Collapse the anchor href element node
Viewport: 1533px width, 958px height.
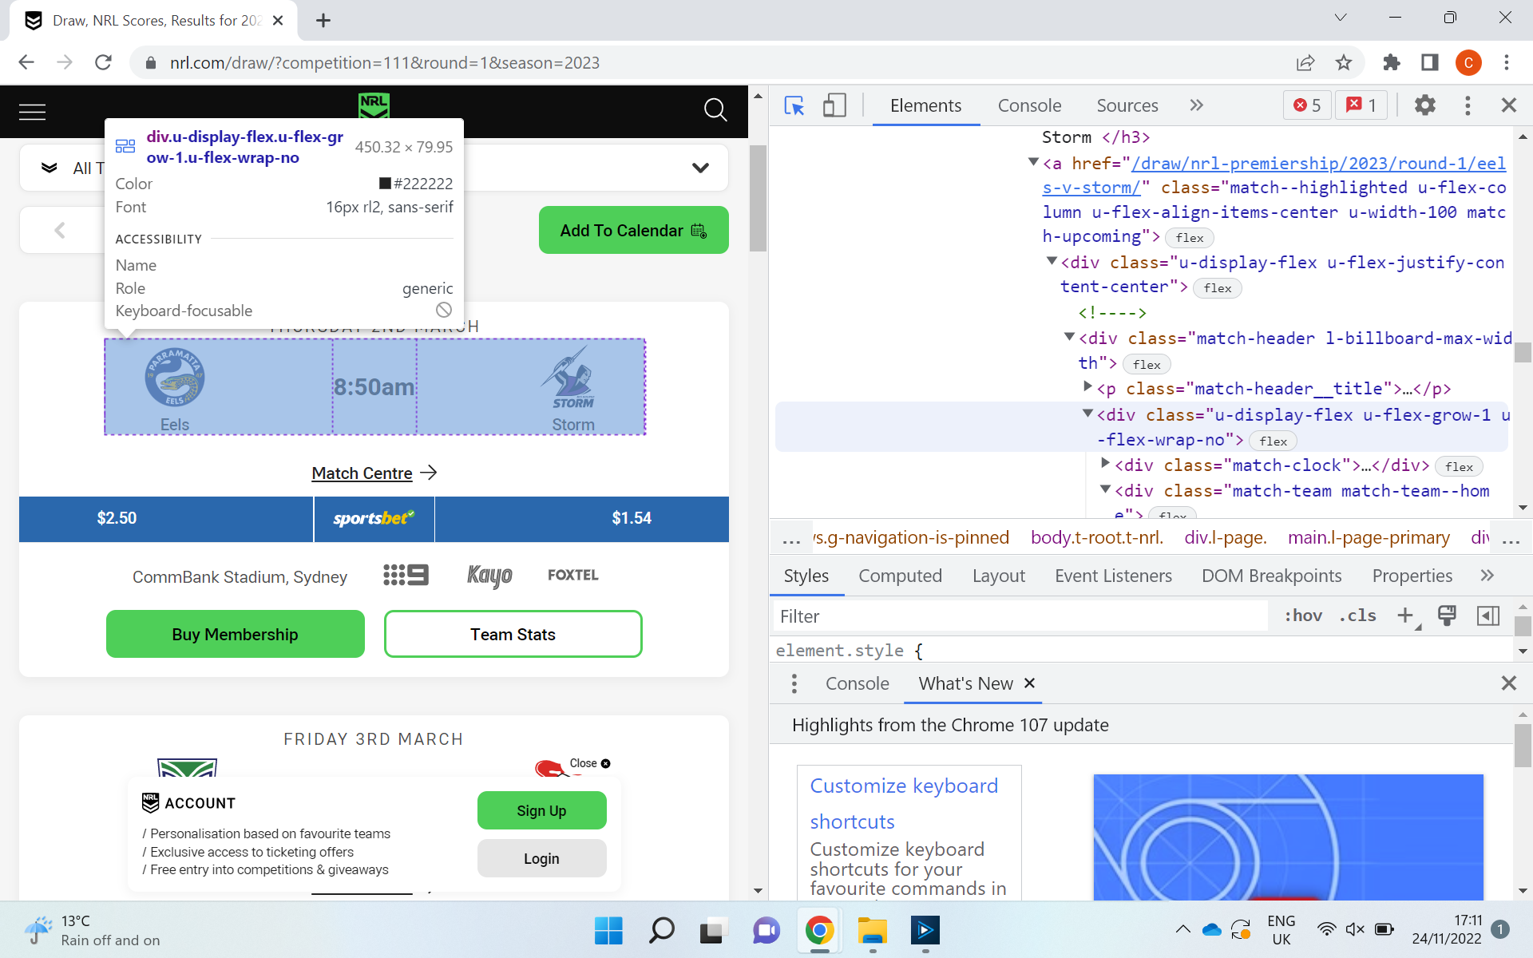(x=1033, y=163)
